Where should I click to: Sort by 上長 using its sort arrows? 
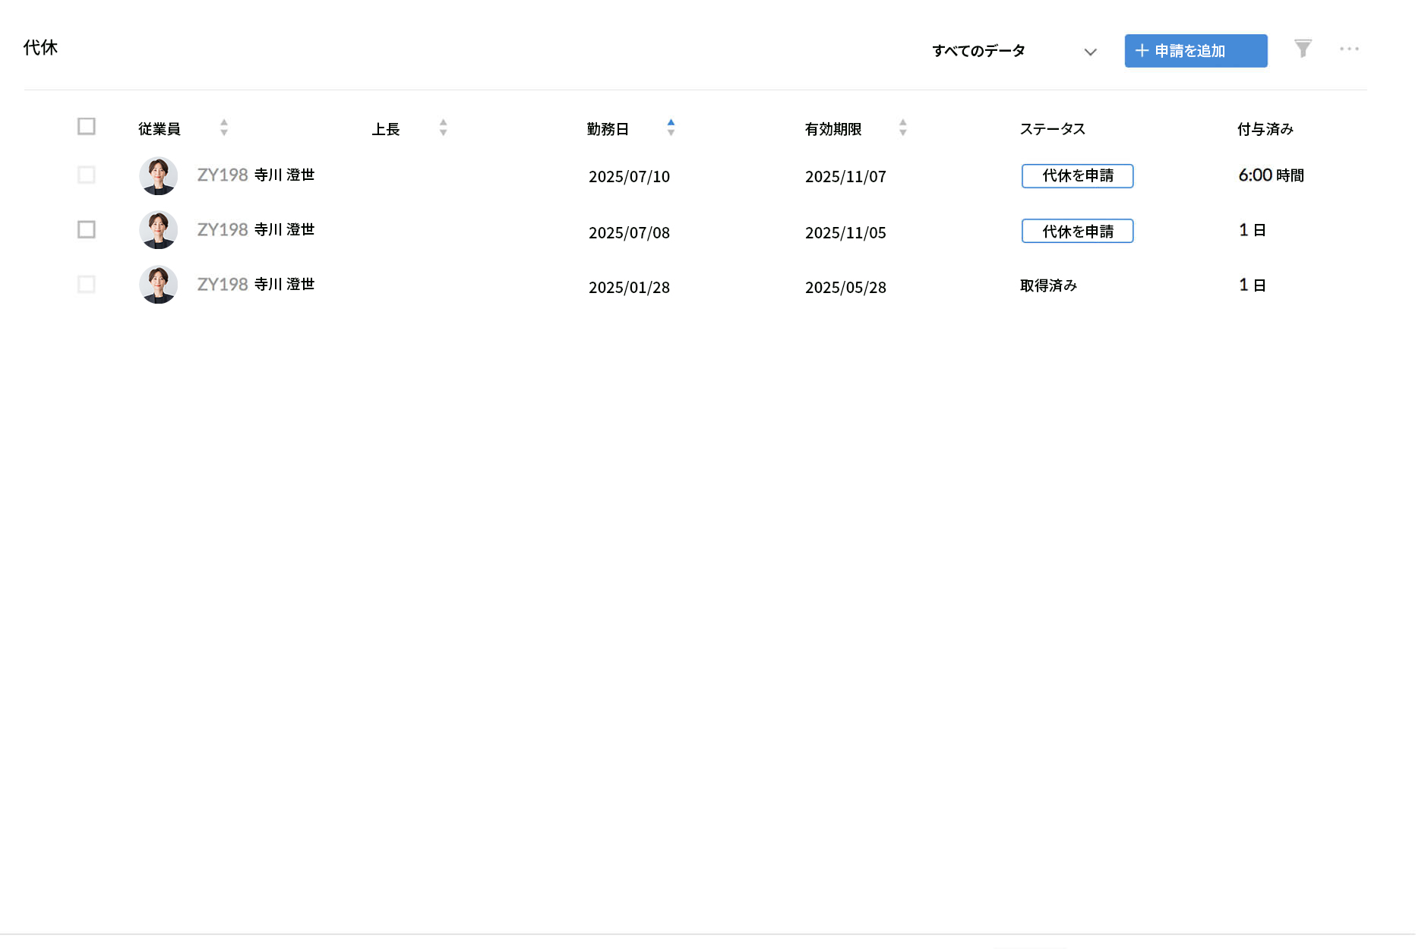pos(442,128)
